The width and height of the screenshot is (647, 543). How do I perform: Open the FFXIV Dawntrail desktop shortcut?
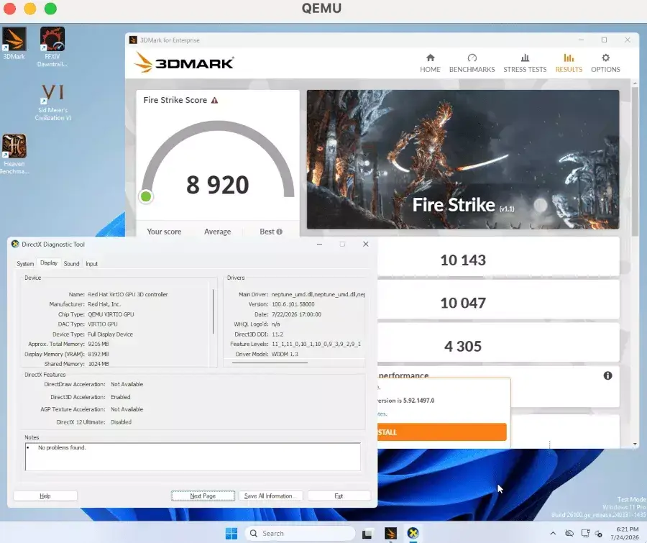point(52,47)
